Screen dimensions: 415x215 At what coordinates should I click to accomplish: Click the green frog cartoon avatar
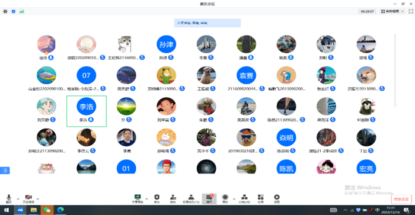166,75
